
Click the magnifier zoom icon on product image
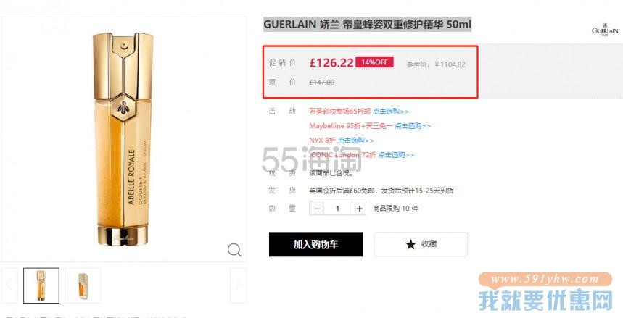pos(234,250)
